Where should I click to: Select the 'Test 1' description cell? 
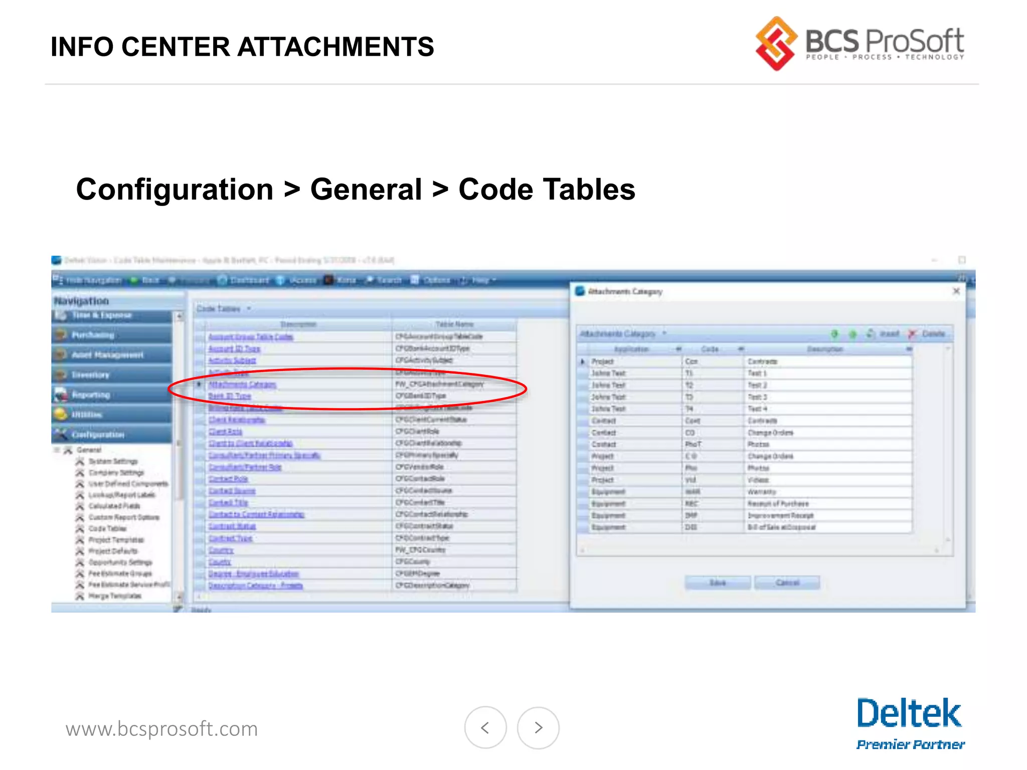point(827,373)
